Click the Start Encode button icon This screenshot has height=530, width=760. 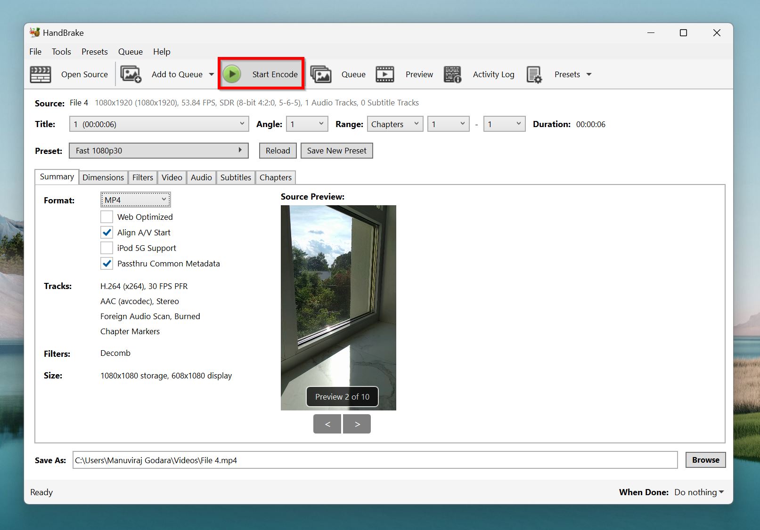[x=232, y=74]
